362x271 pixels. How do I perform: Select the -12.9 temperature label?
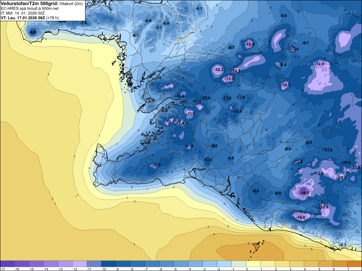coord(320,64)
